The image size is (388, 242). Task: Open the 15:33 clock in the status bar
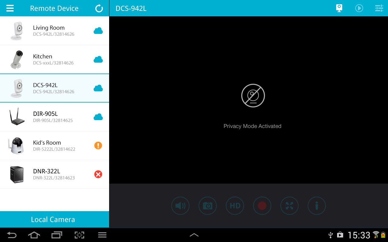(359, 235)
